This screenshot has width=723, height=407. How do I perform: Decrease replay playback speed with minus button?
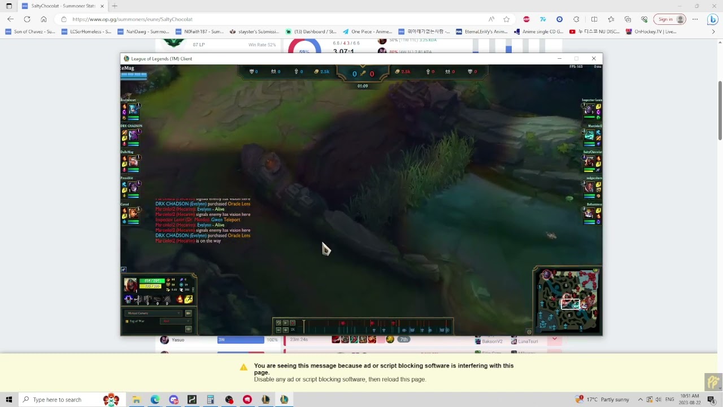point(278,330)
